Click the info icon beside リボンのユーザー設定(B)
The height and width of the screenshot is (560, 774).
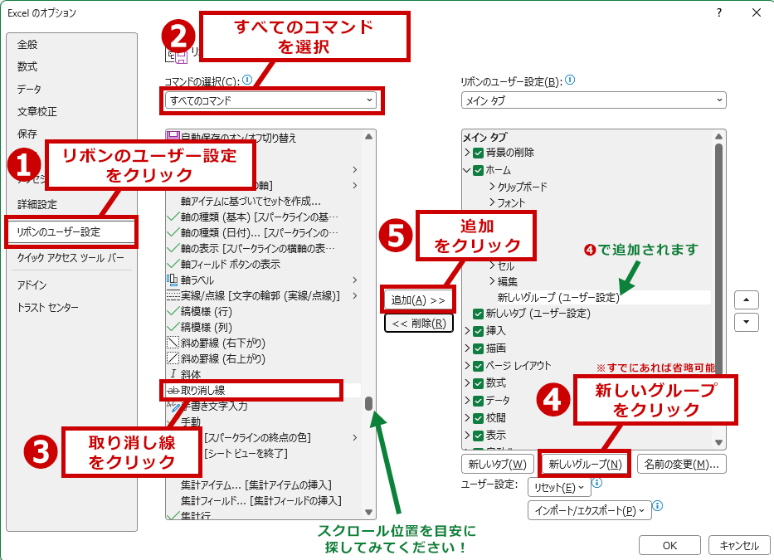570,80
